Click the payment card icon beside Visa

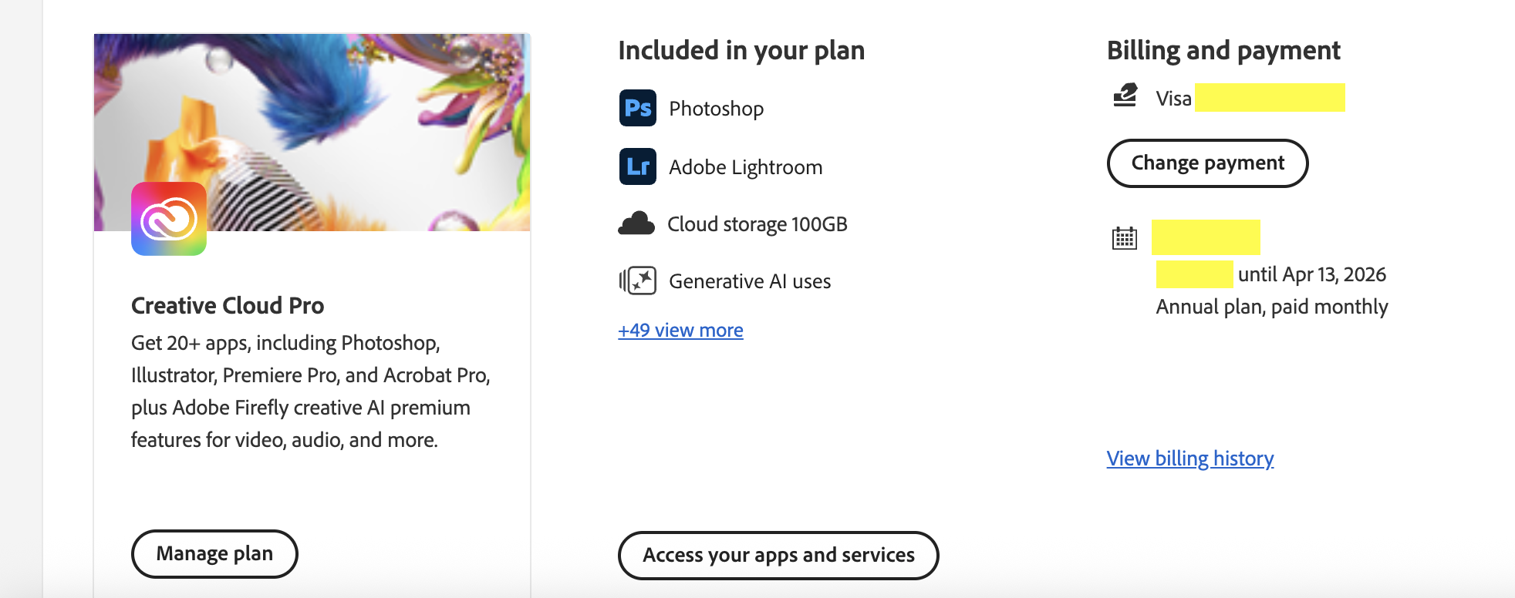tap(1125, 96)
